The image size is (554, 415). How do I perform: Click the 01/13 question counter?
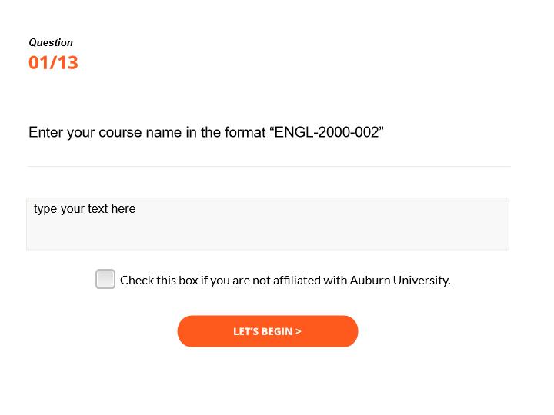(x=53, y=62)
